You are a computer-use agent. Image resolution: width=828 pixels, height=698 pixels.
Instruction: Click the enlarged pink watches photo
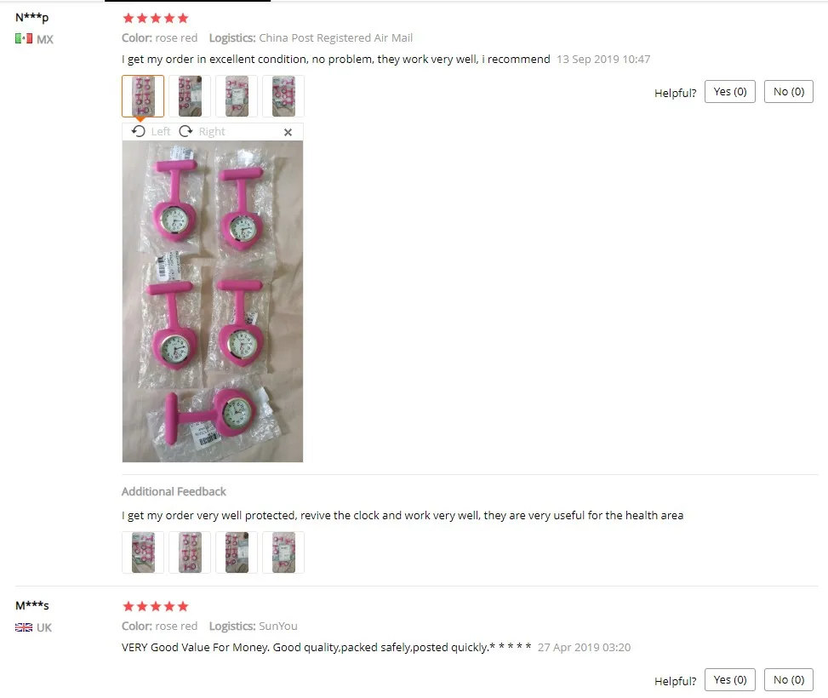(213, 301)
